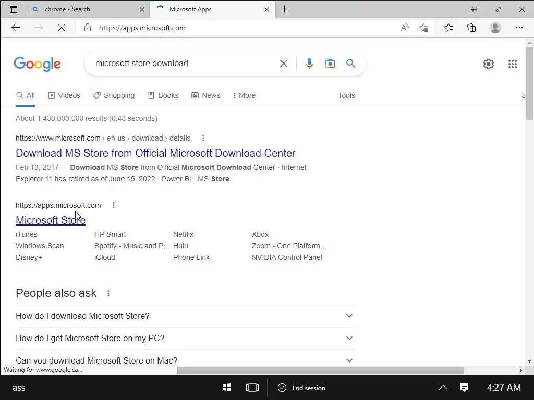The image size is (534, 400).
Task: Click the address bar URL field
Action: (238, 28)
